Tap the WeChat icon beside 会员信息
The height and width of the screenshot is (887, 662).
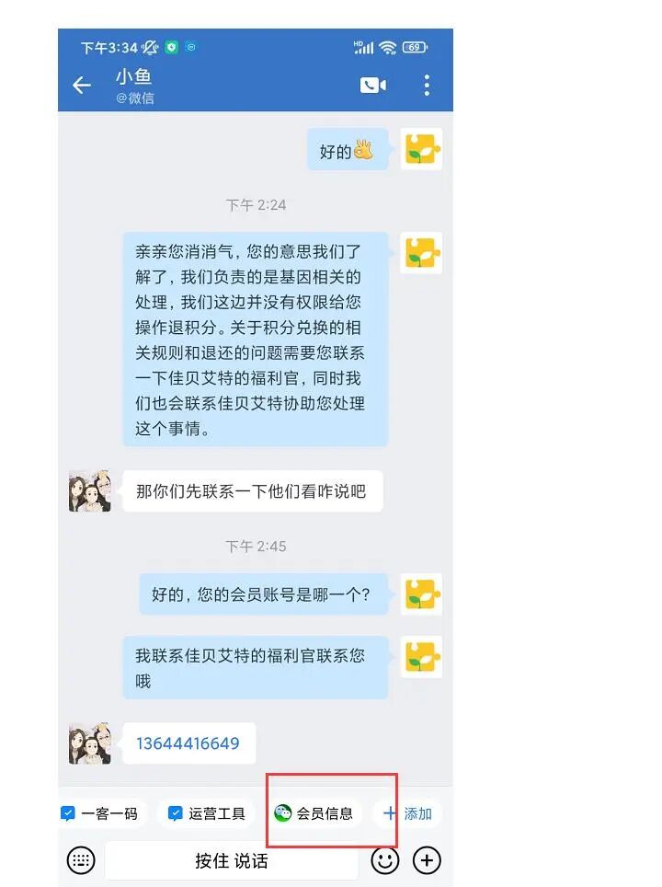pyautogui.click(x=282, y=812)
